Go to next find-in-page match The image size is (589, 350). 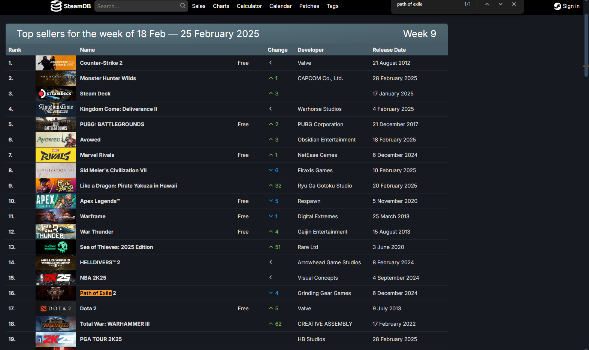pos(501,4)
